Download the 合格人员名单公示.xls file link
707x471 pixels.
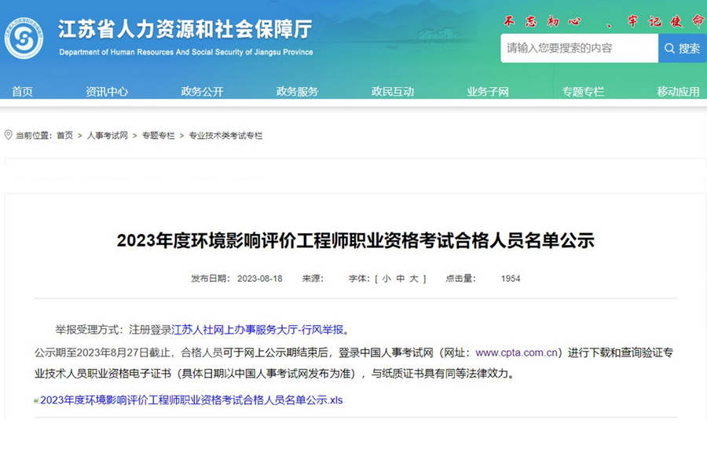click(191, 400)
